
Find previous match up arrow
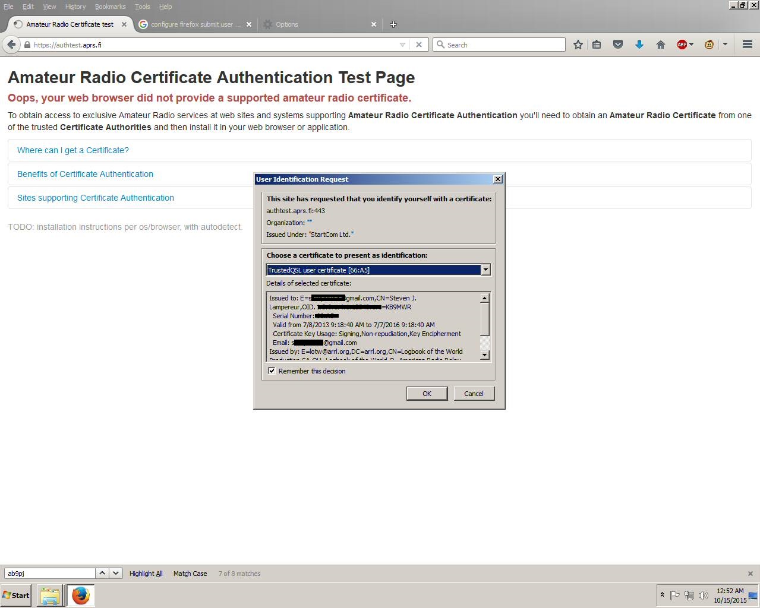[x=102, y=574]
